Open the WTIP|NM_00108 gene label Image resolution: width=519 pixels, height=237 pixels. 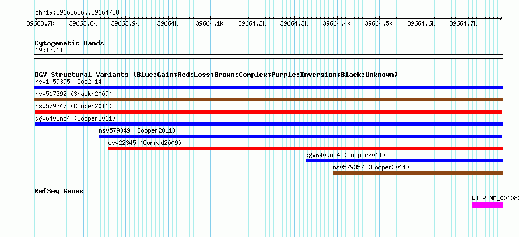495,198
